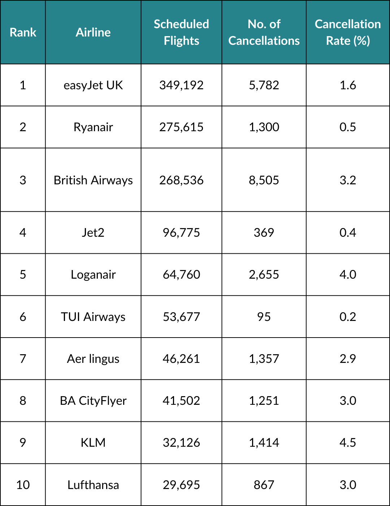Select the 8,505 cancellations value
Image resolution: width=390 pixels, height=506 pixels.
coord(264,180)
